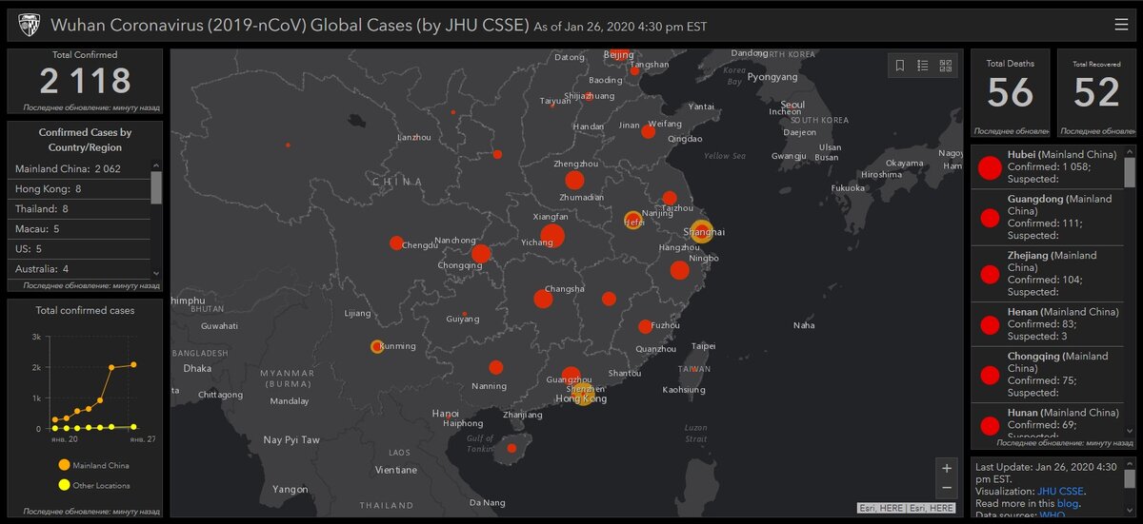Viewport: 1143px width, 524px height.
Task: Open the blog link
Action: [1068, 503]
